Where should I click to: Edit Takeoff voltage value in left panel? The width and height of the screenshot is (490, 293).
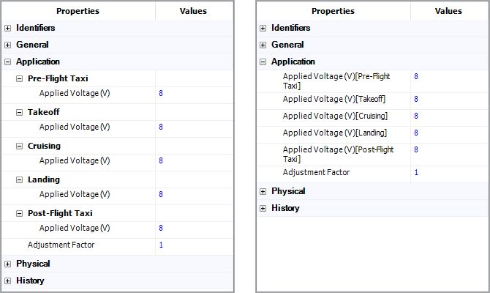[193, 127]
